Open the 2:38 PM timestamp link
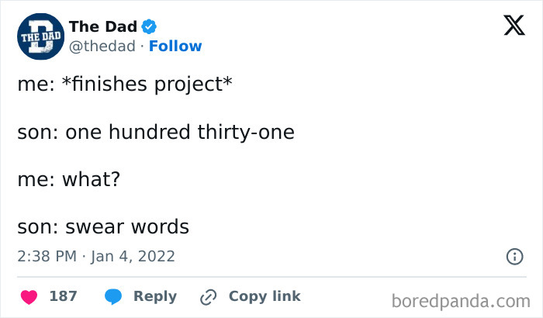This screenshot has height=318, width=543. click(x=47, y=256)
